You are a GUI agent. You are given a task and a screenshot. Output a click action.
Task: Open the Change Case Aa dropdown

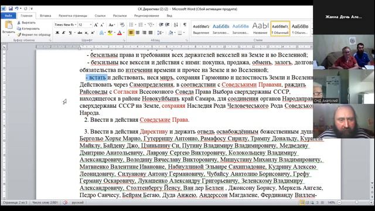[111, 25]
